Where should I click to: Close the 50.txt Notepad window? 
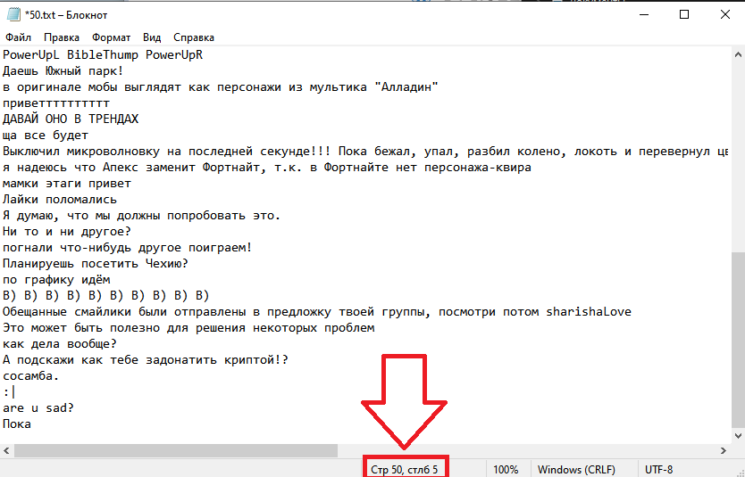[724, 15]
